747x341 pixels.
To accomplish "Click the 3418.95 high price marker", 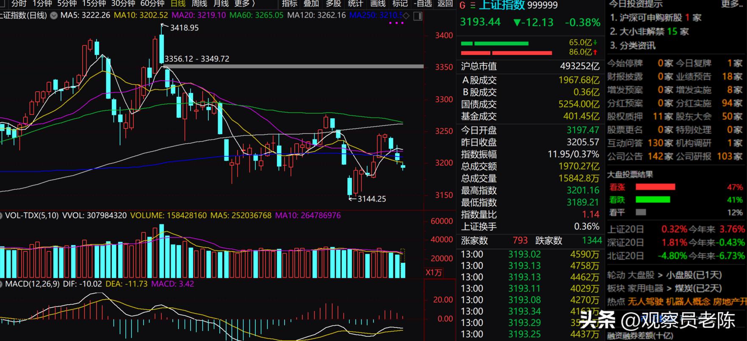I will [184, 28].
